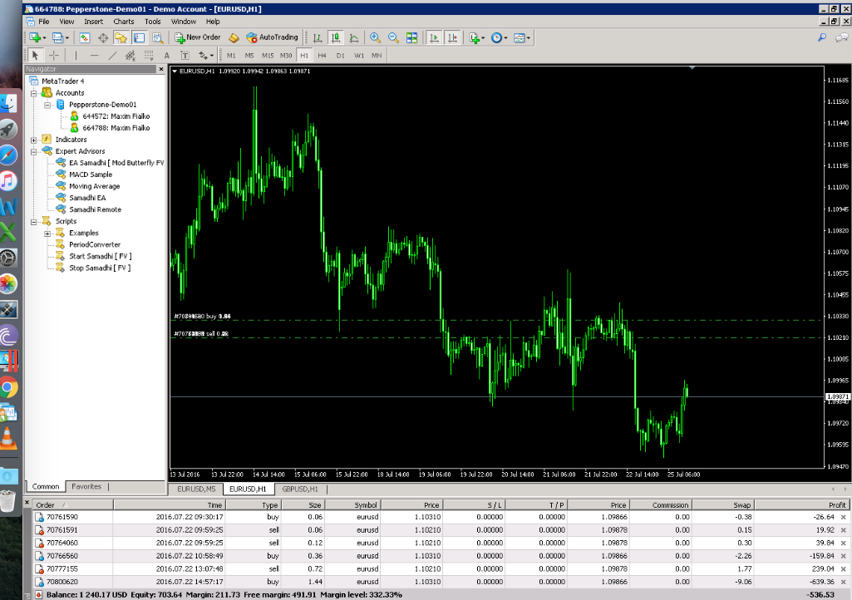852x600 pixels.
Task: Toggle the H1 timeframe button
Action: click(x=304, y=56)
